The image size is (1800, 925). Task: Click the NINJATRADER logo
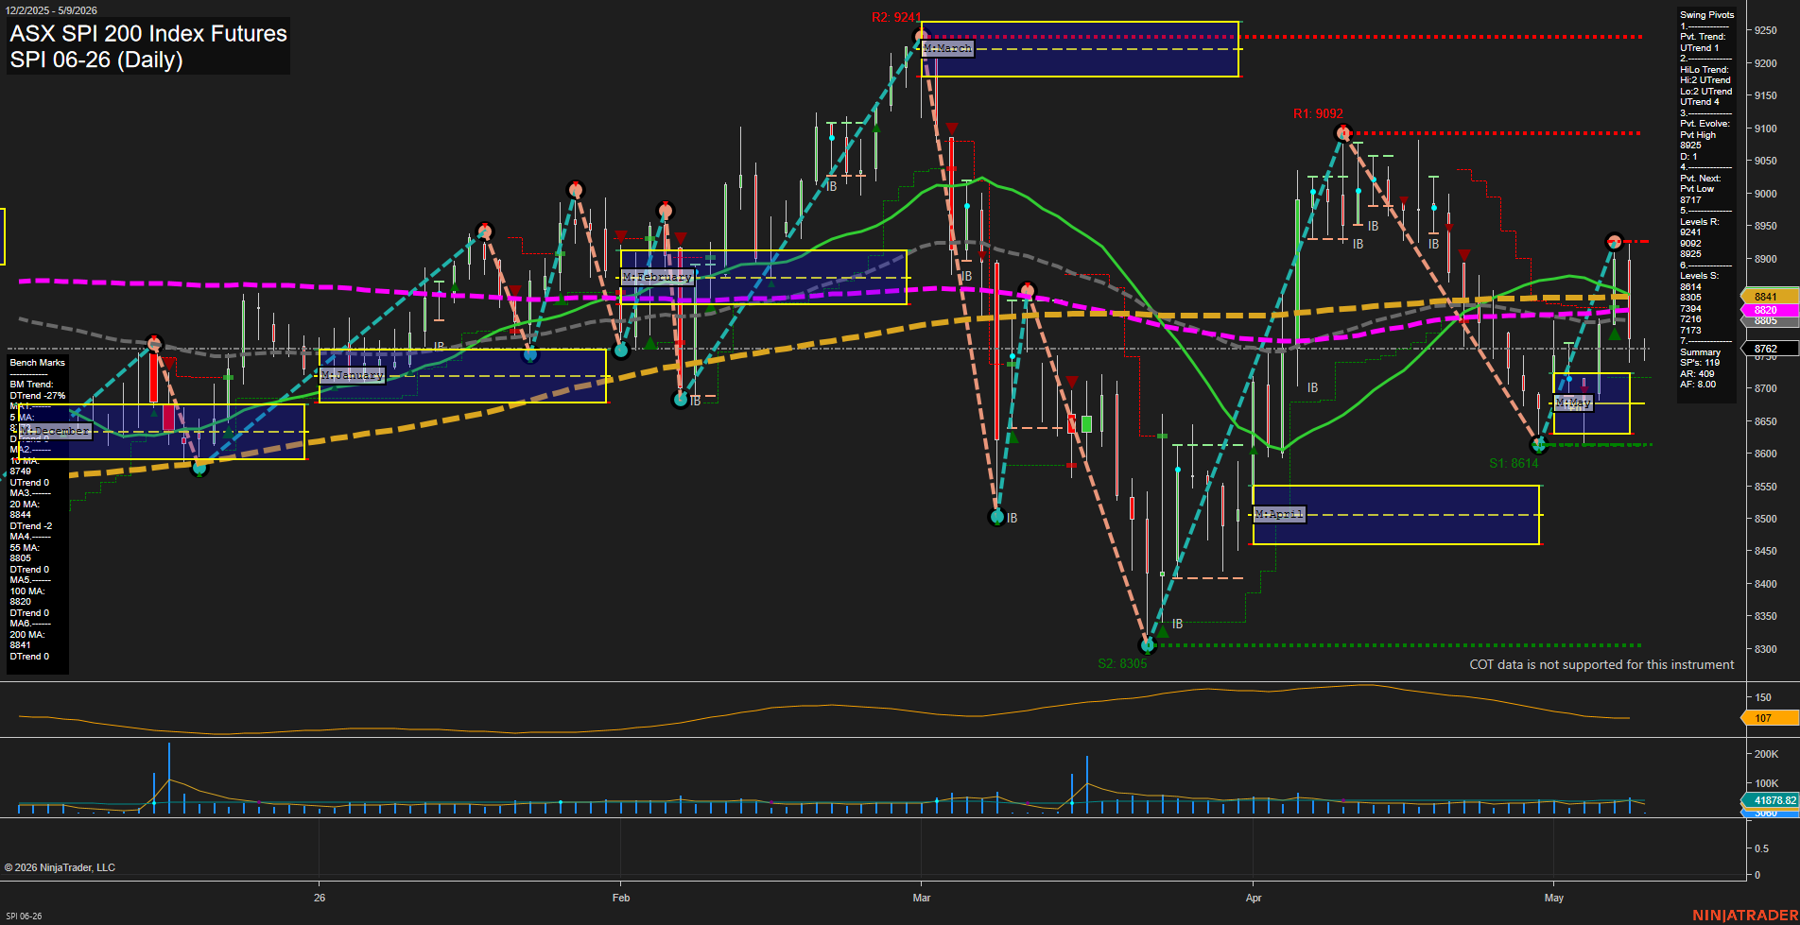click(1745, 916)
